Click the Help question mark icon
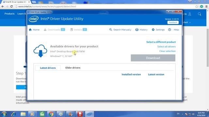The image size is (209, 117). click(x=169, y=30)
